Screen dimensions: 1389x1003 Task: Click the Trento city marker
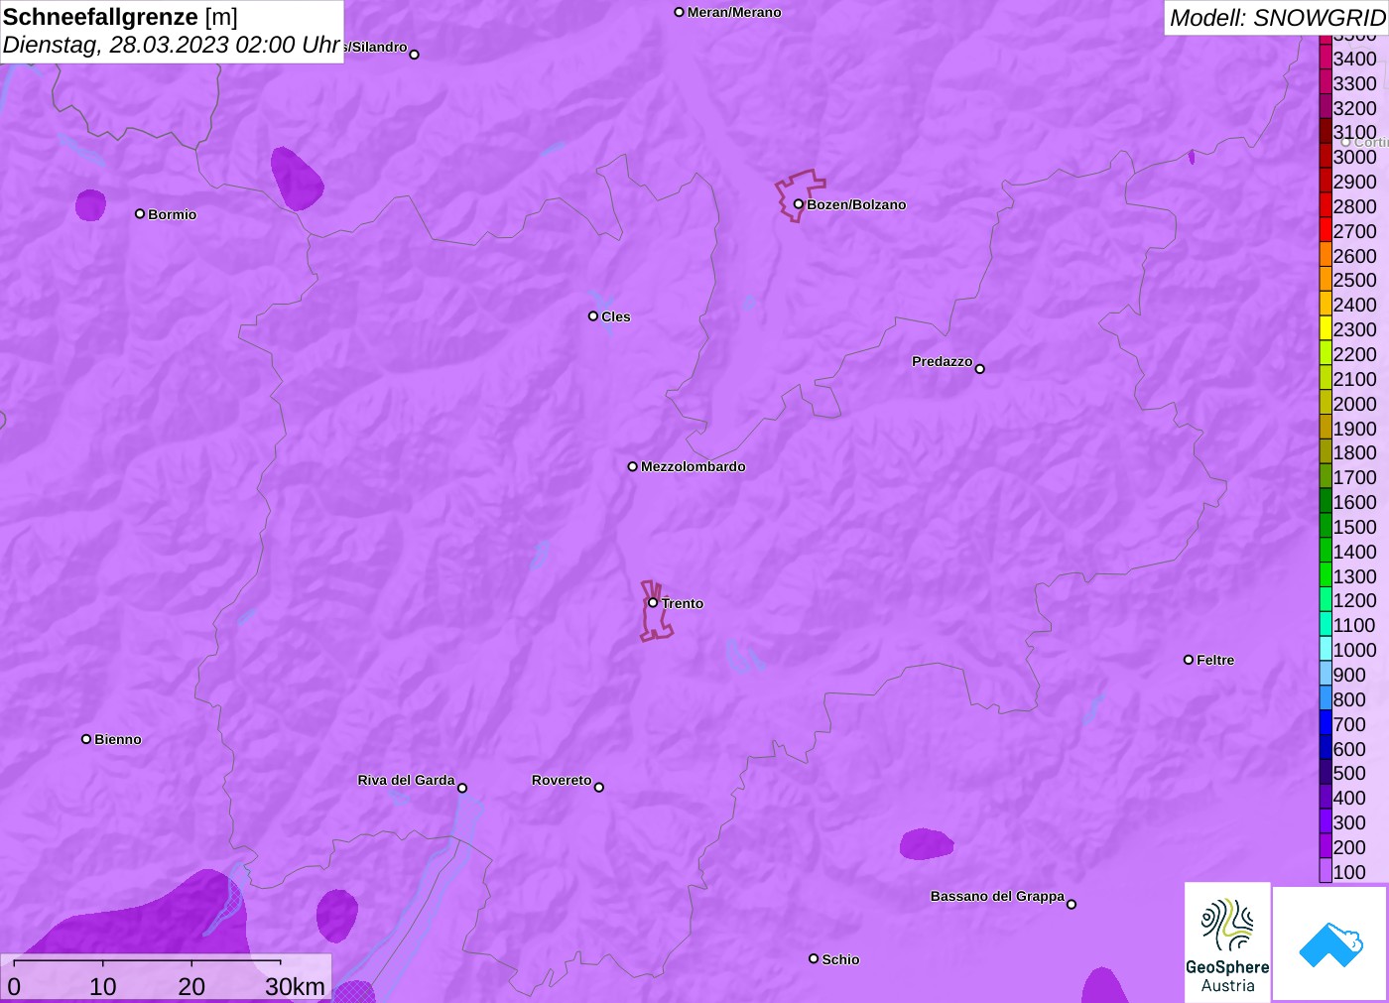click(653, 602)
